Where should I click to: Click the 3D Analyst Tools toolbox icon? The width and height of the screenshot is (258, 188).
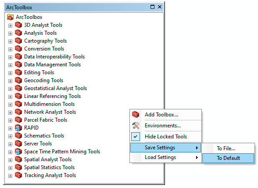point(18,25)
